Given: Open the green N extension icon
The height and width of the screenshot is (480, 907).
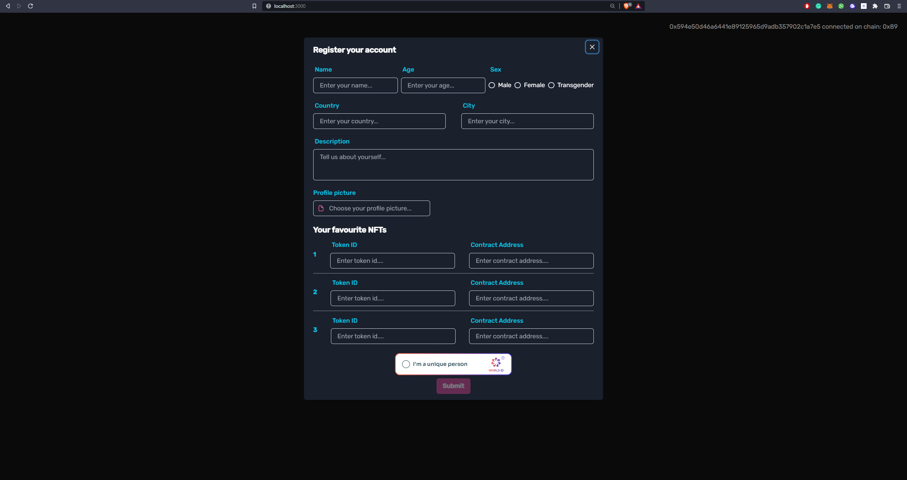Looking at the screenshot, I should pyautogui.click(x=841, y=6).
